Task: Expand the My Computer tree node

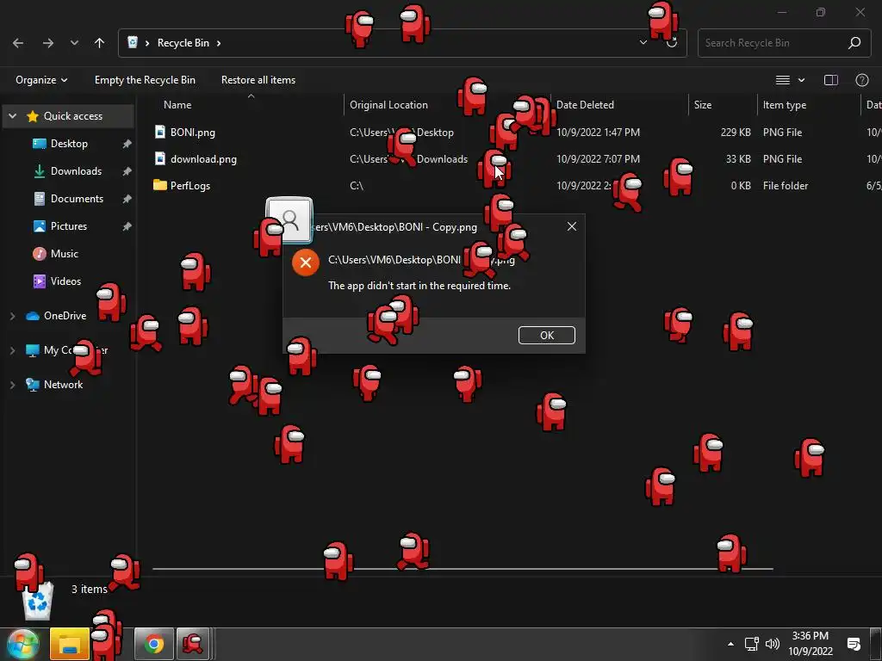Action: [x=12, y=350]
